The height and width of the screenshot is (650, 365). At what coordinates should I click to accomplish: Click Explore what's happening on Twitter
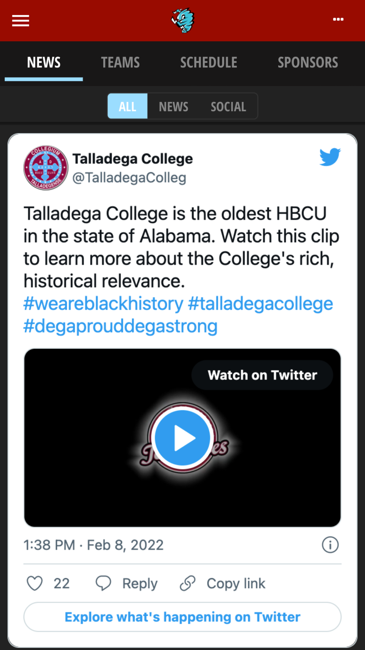click(182, 617)
